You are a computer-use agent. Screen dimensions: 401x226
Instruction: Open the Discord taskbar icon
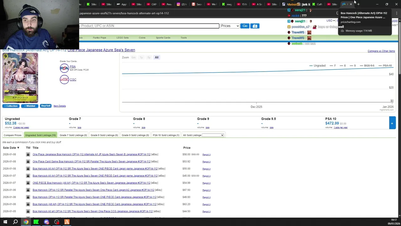[x=46, y=222]
